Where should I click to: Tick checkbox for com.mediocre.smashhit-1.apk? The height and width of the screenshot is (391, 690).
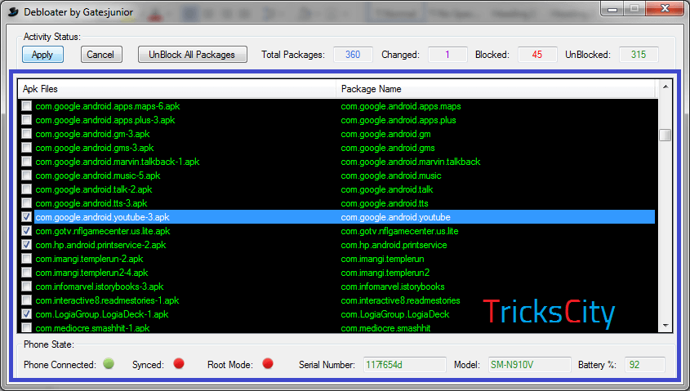point(27,328)
